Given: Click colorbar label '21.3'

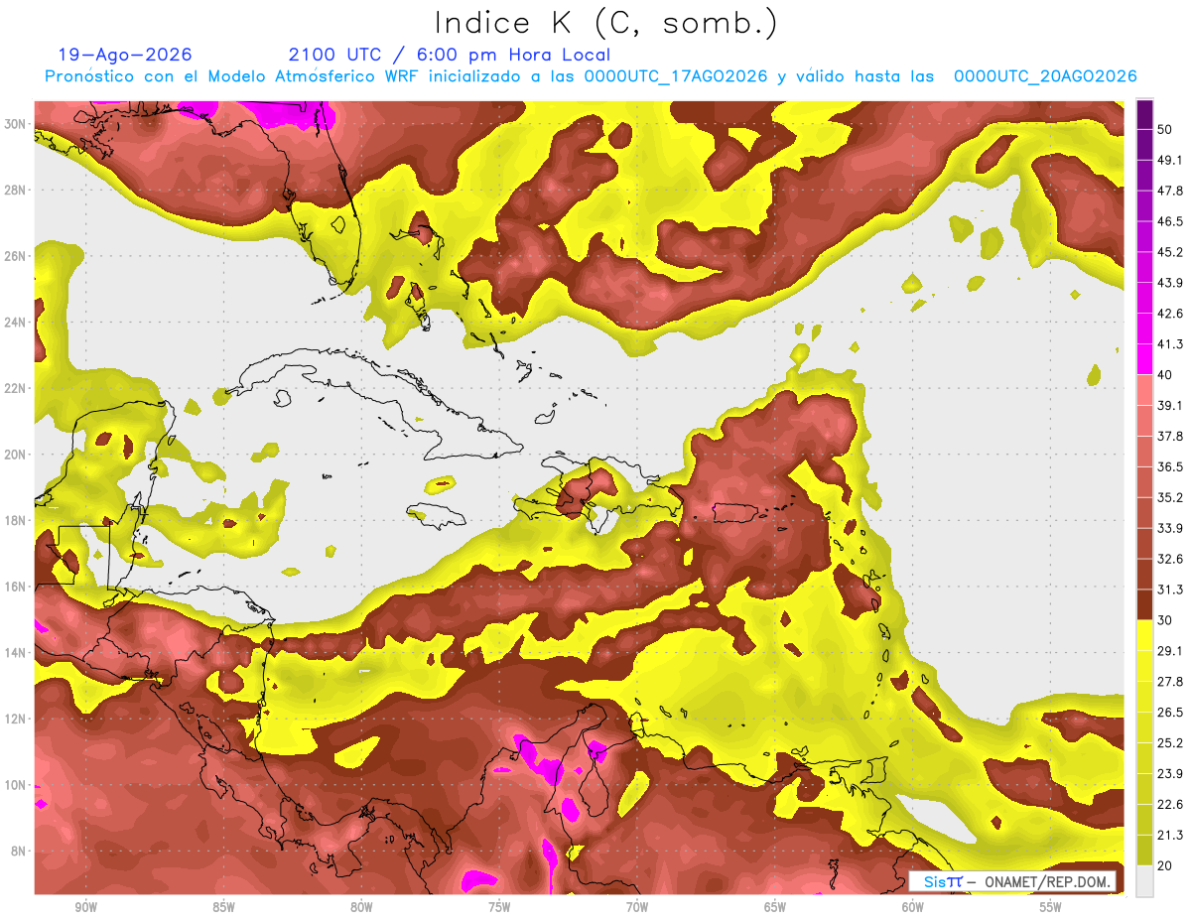Looking at the screenshot, I should point(1170,836).
